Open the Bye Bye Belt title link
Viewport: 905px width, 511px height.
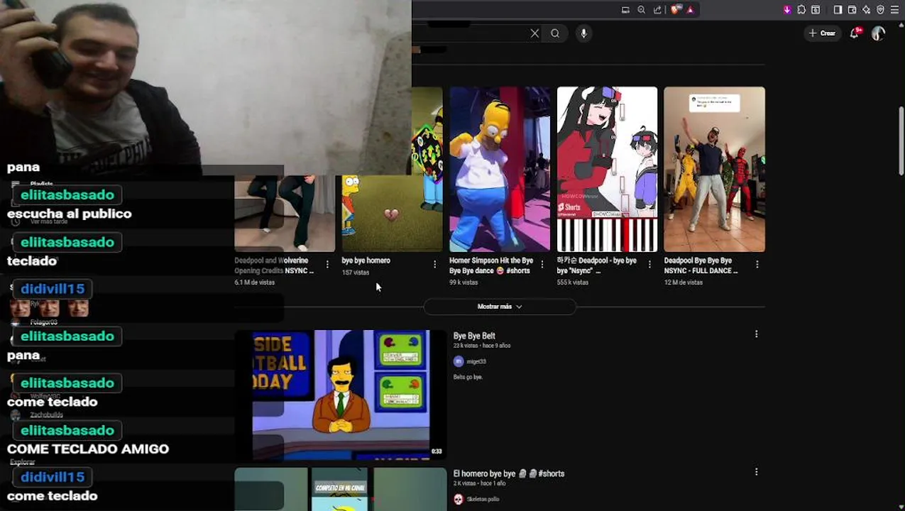[474, 336]
